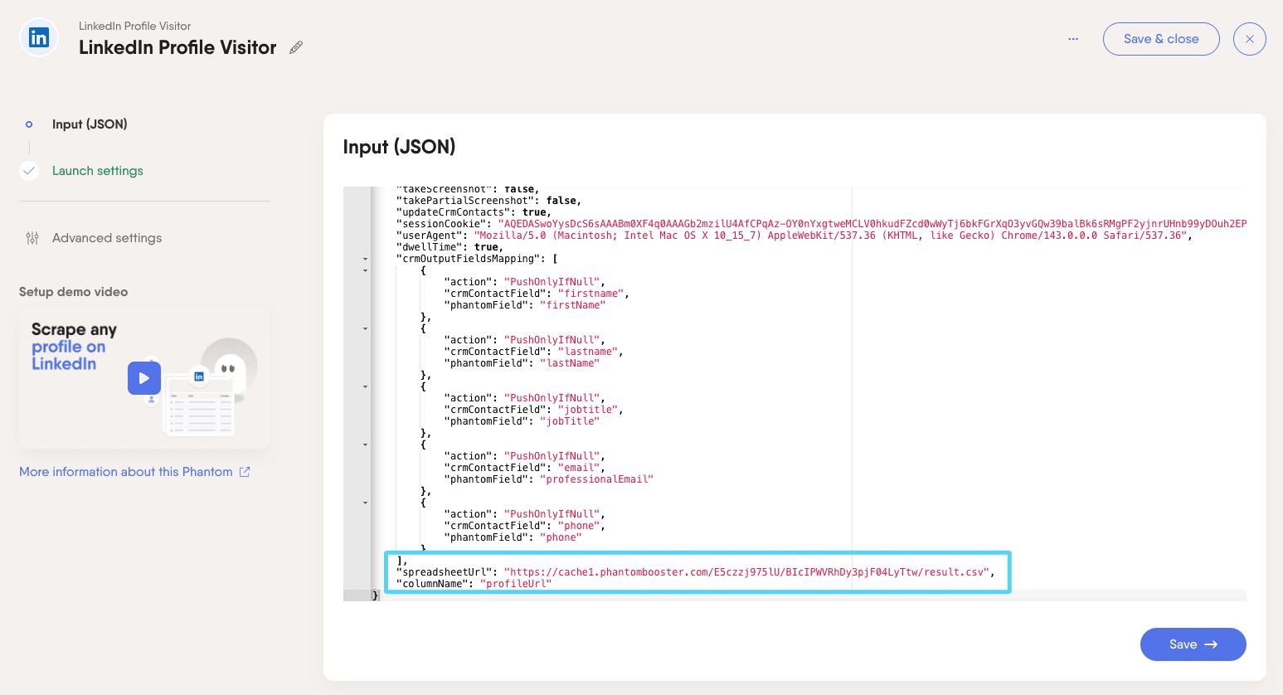1283x695 pixels.
Task: Click the "profileUrl" columnName value
Action: click(x=515, y=584)
